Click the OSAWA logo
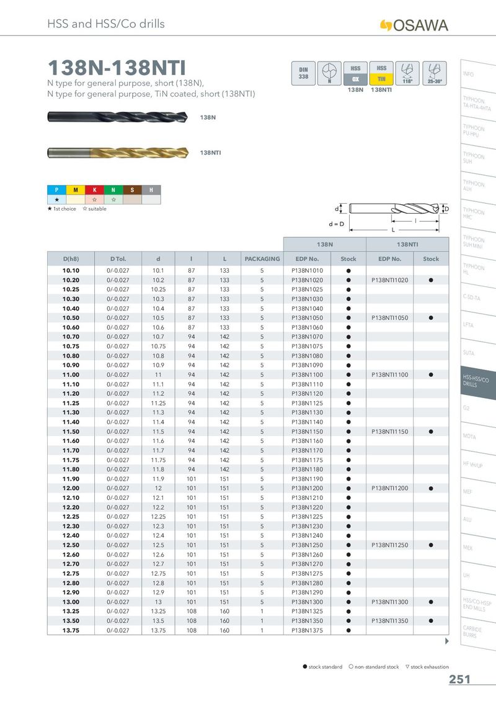Image resolution: width=496 pixels, height=703 pixels. click(x=414, y=25)
